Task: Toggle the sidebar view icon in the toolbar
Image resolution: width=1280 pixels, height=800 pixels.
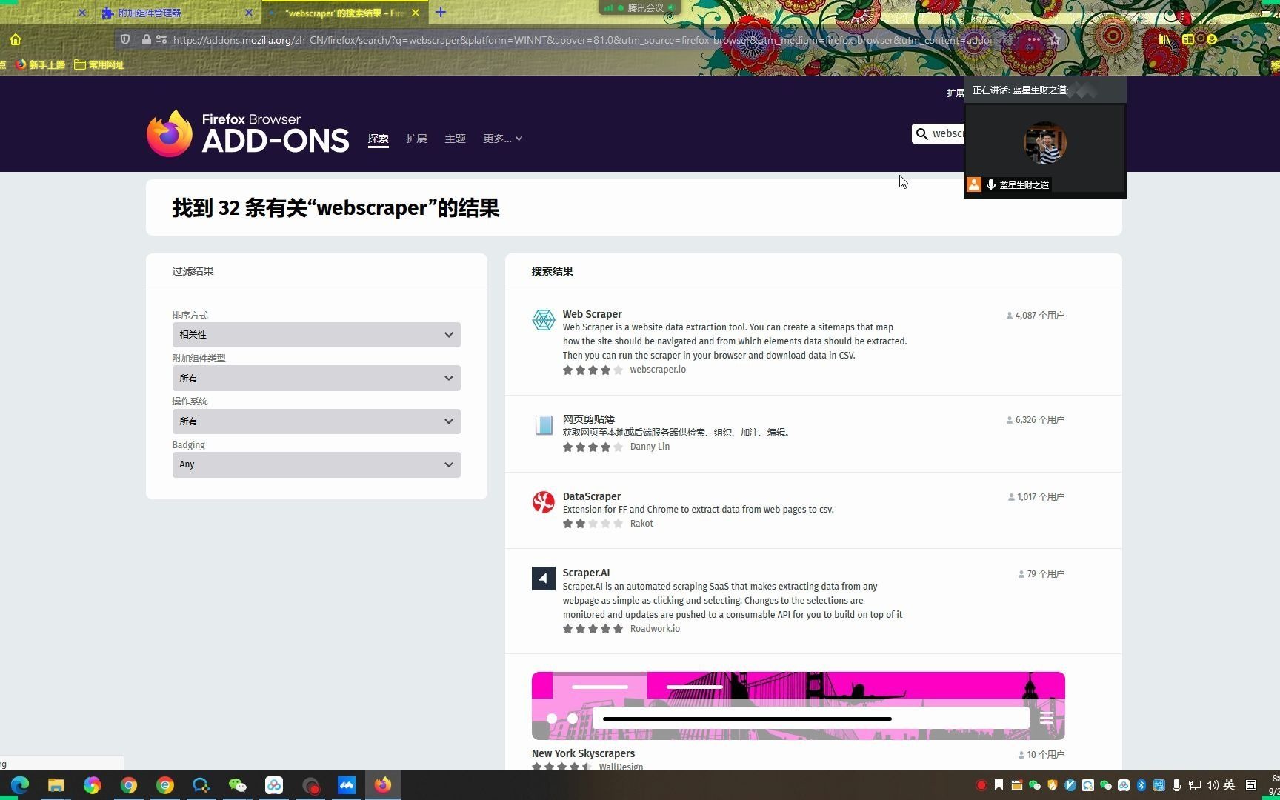Action: [x=1187, y=40]
